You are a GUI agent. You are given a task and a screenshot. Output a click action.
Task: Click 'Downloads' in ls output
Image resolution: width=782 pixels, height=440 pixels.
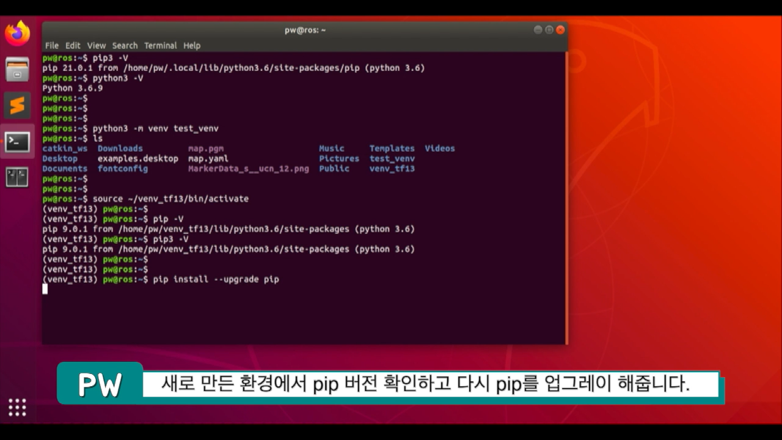coord(120,148)
